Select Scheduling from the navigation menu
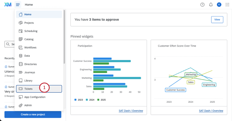The height and width of the screenshot is (121, 232). tap(31, 31)
